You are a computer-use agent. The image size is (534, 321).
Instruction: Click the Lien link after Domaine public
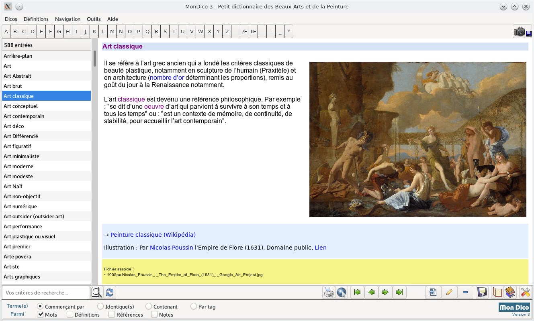click(x=321, y=248)
